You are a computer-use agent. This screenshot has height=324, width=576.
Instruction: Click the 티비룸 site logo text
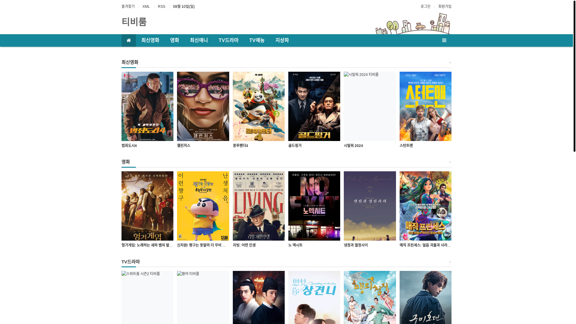pyautogui.click(x=134, y=22)
